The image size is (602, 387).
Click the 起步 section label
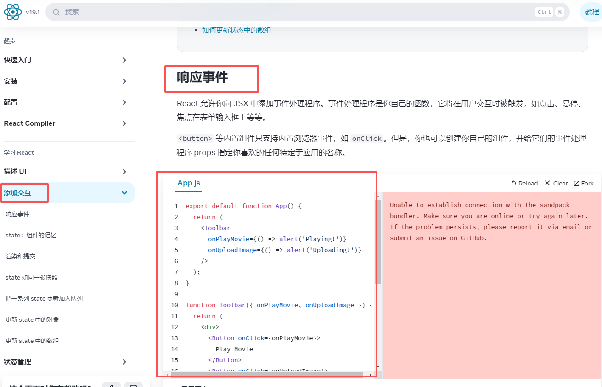pyautogui.click(x=10, y=41)
